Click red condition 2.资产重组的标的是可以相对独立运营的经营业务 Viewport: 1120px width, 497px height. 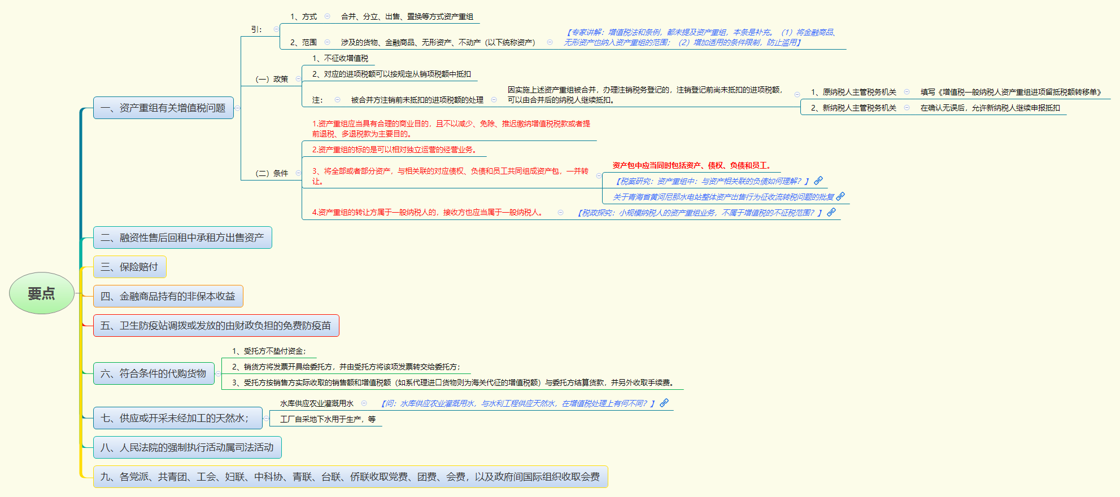(395, 149)
